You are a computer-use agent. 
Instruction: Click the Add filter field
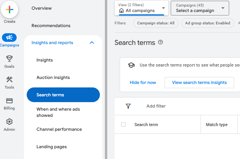pyautogui.click(x=156, y=106)
